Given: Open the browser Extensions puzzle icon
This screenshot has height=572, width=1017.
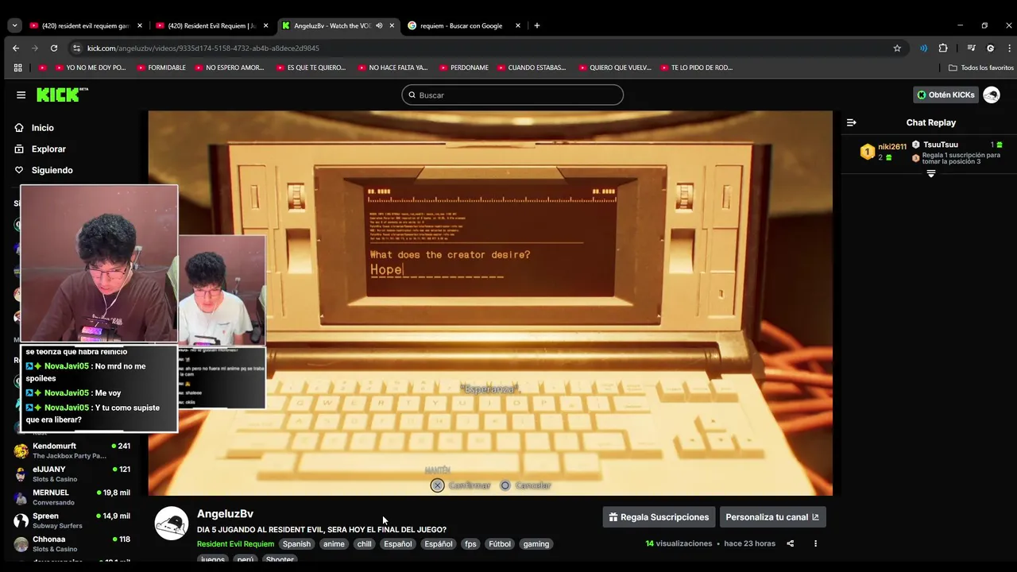Looking at the screenshot, I should pyautogui.click(x=943, y=48).
